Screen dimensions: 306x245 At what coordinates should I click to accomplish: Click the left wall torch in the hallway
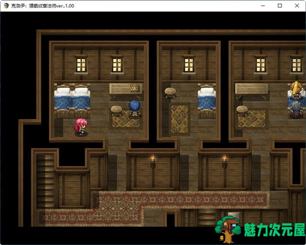click(x=153, y=162)
